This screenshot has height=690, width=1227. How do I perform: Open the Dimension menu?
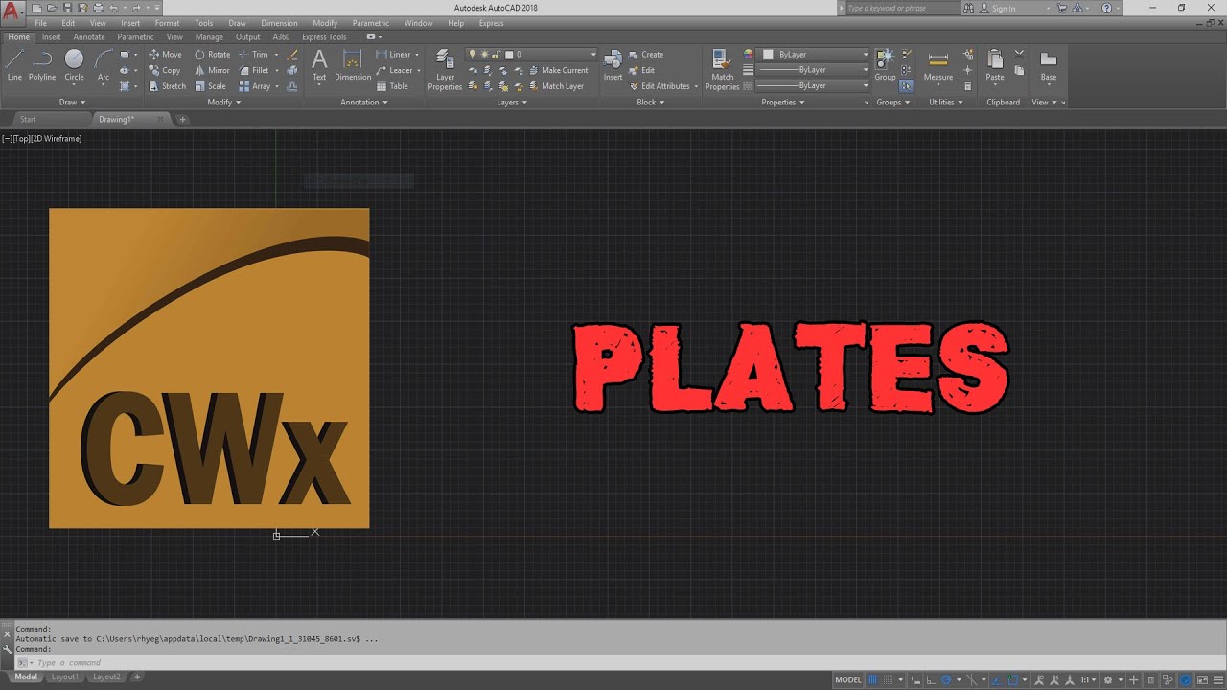click(279, 23)
